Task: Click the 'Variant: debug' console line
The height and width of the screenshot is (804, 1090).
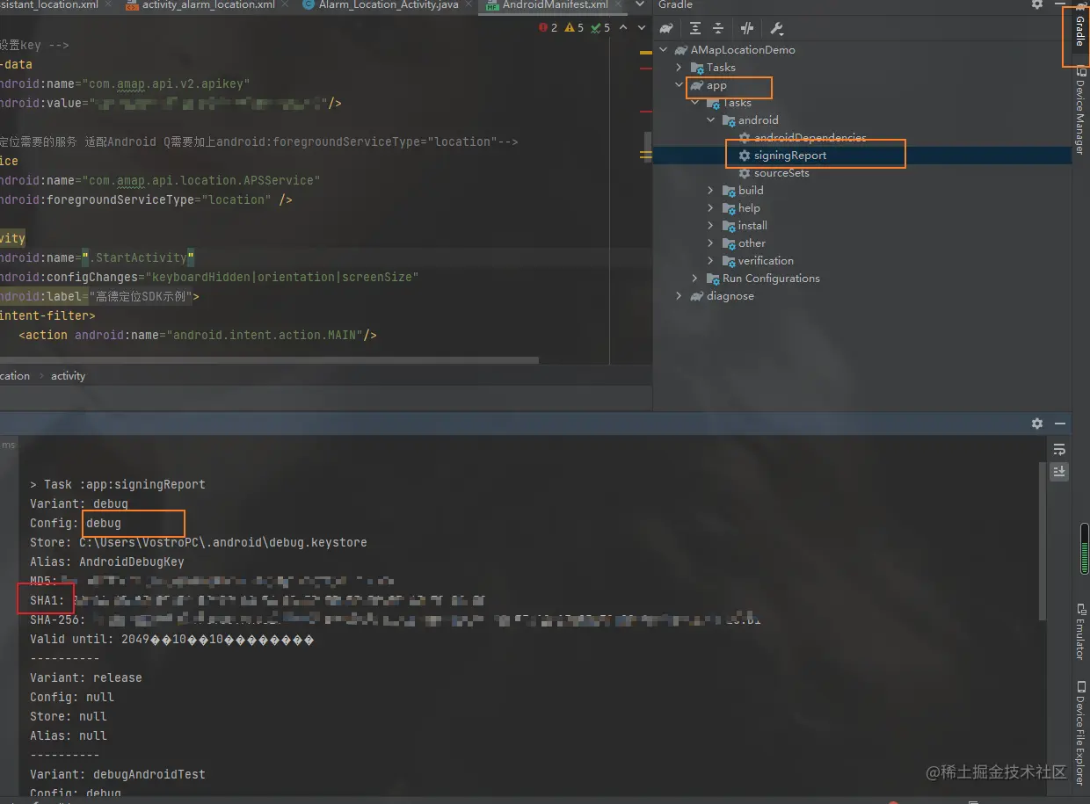Action: coord(79,503)
